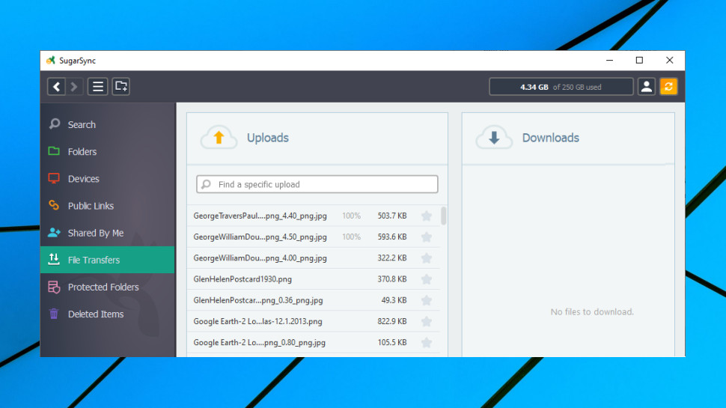Click the 822.9 KB file size
This screenshot has height=408, width=726.
coord(391,321)
